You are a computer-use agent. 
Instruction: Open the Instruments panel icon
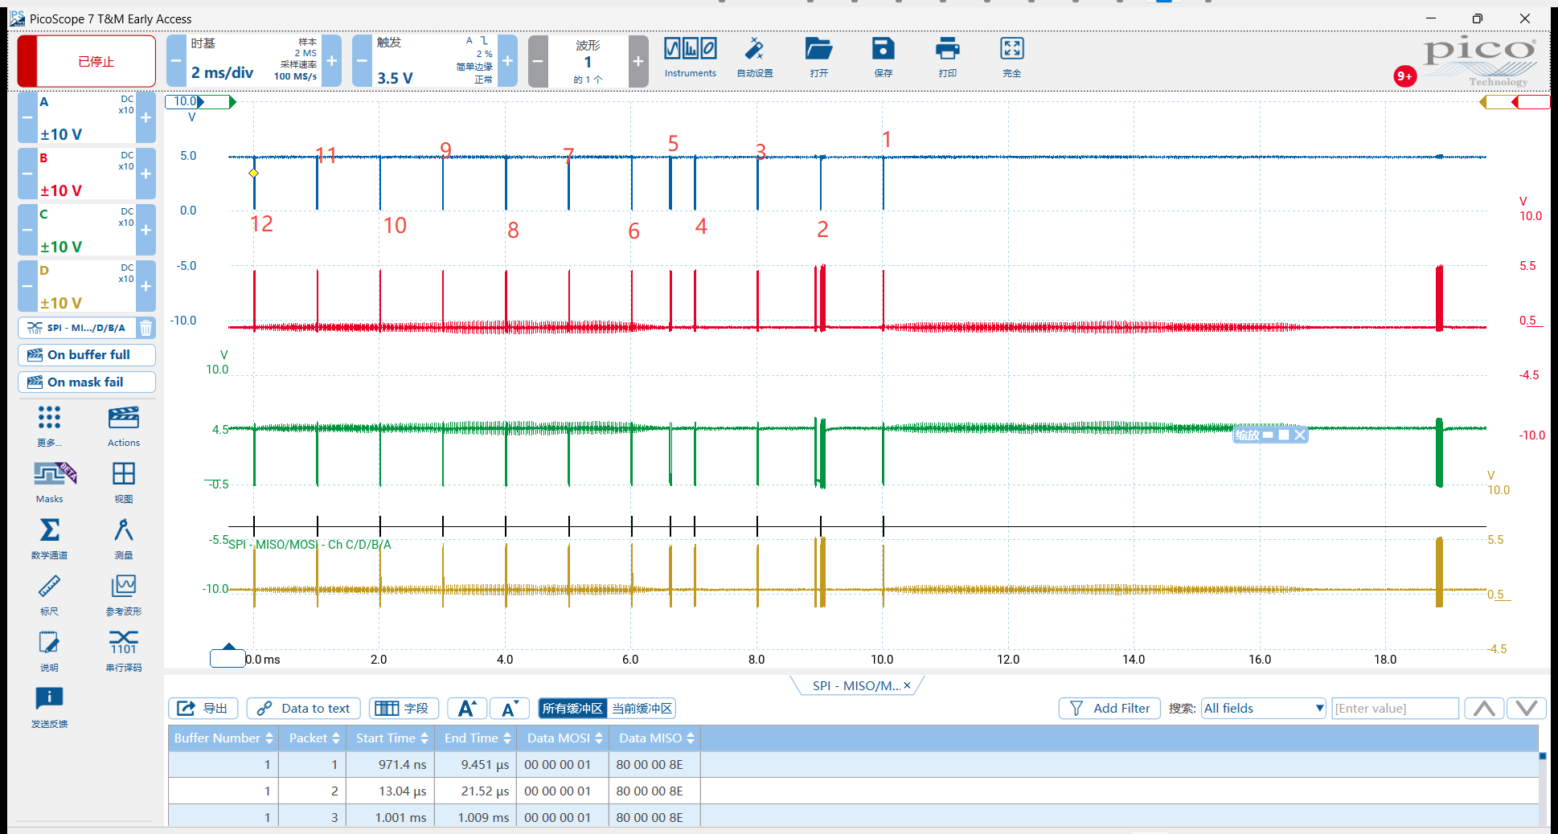tap(690, 49)
